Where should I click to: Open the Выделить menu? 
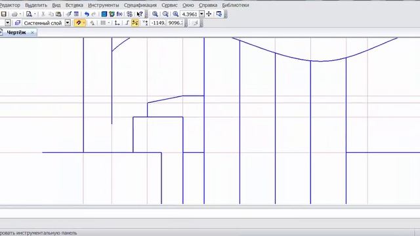(36, 5)
